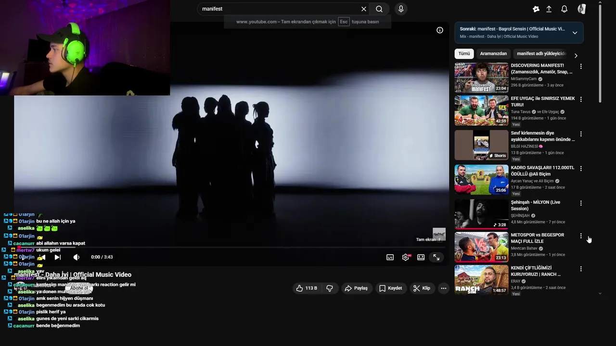
Task: Mute the video volume speaker
Action: click(76, 257)
